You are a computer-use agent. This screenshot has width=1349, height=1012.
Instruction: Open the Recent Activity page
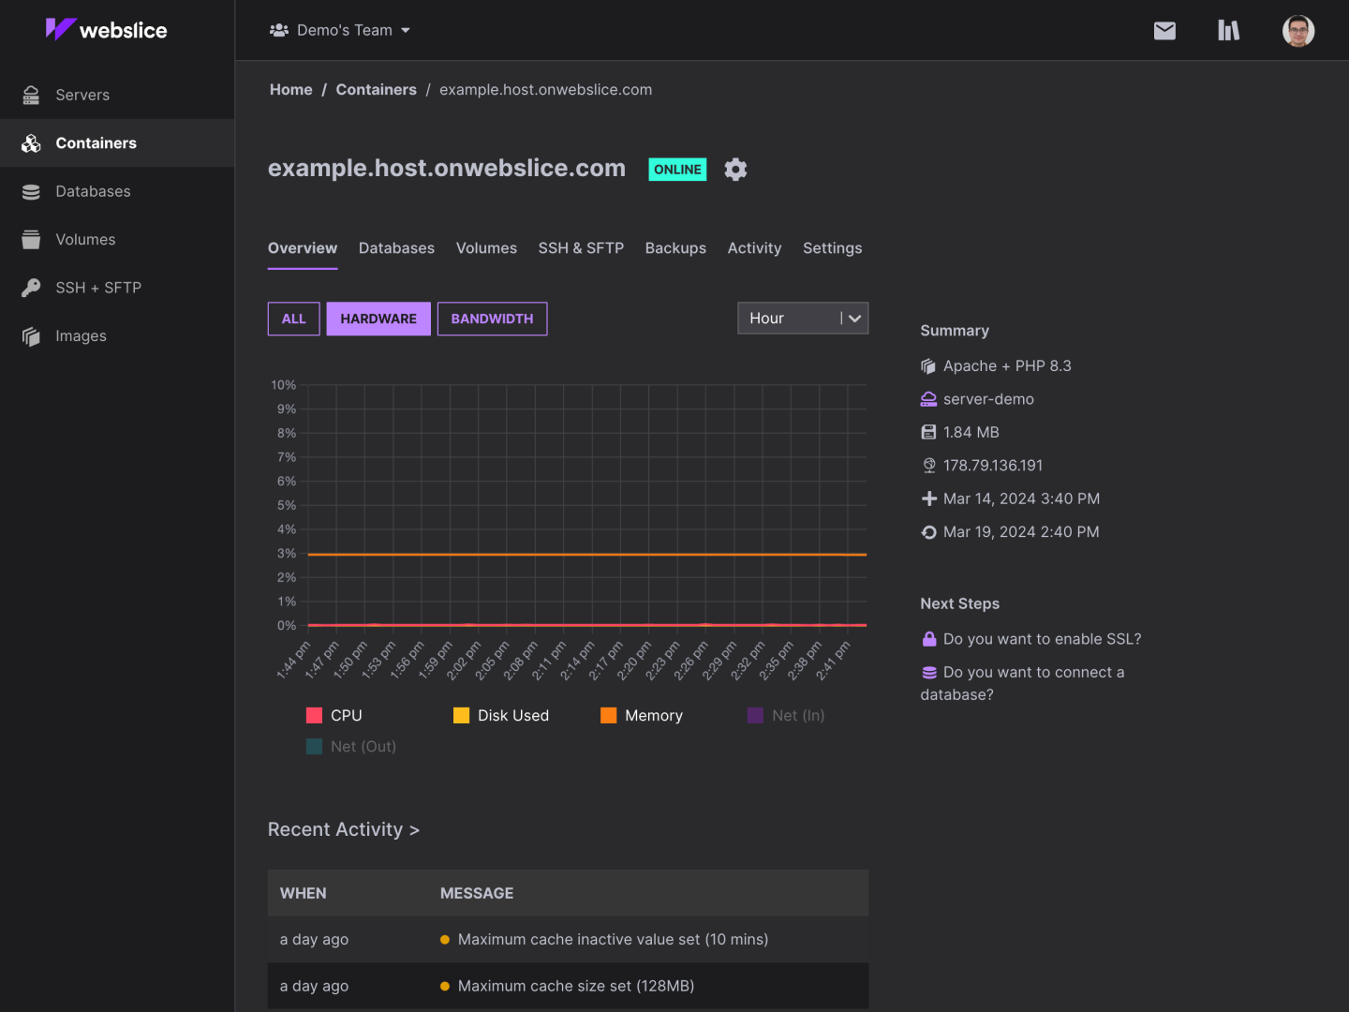[344, 829]
